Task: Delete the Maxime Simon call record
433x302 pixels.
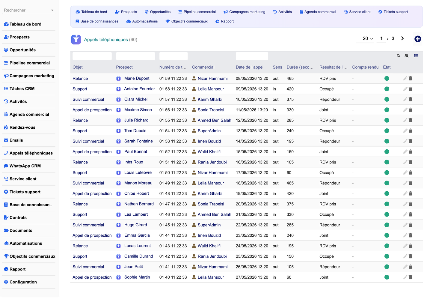Action: pos(411,110)
